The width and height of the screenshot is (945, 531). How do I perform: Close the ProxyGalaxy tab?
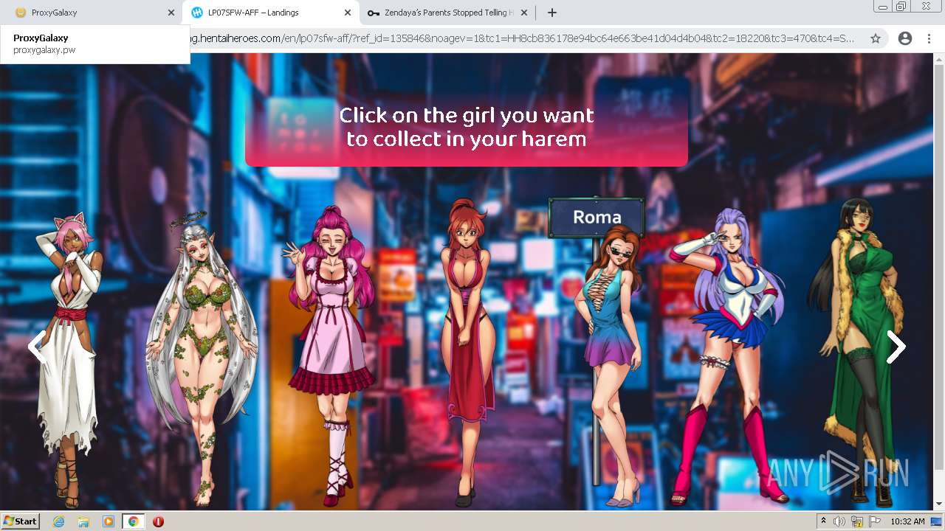(x=171, y=13)
